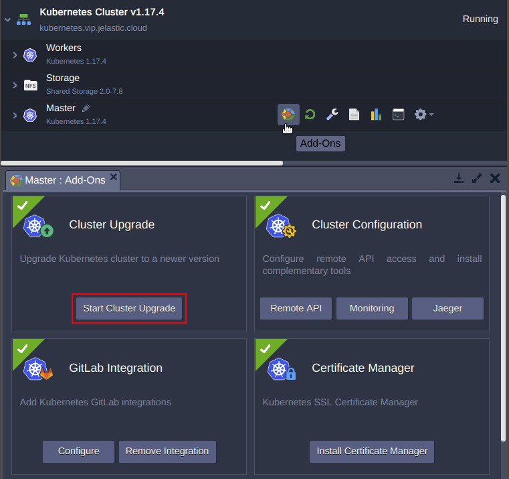Click the Workers row label
The image size is (509, 479).
(64, 48)
